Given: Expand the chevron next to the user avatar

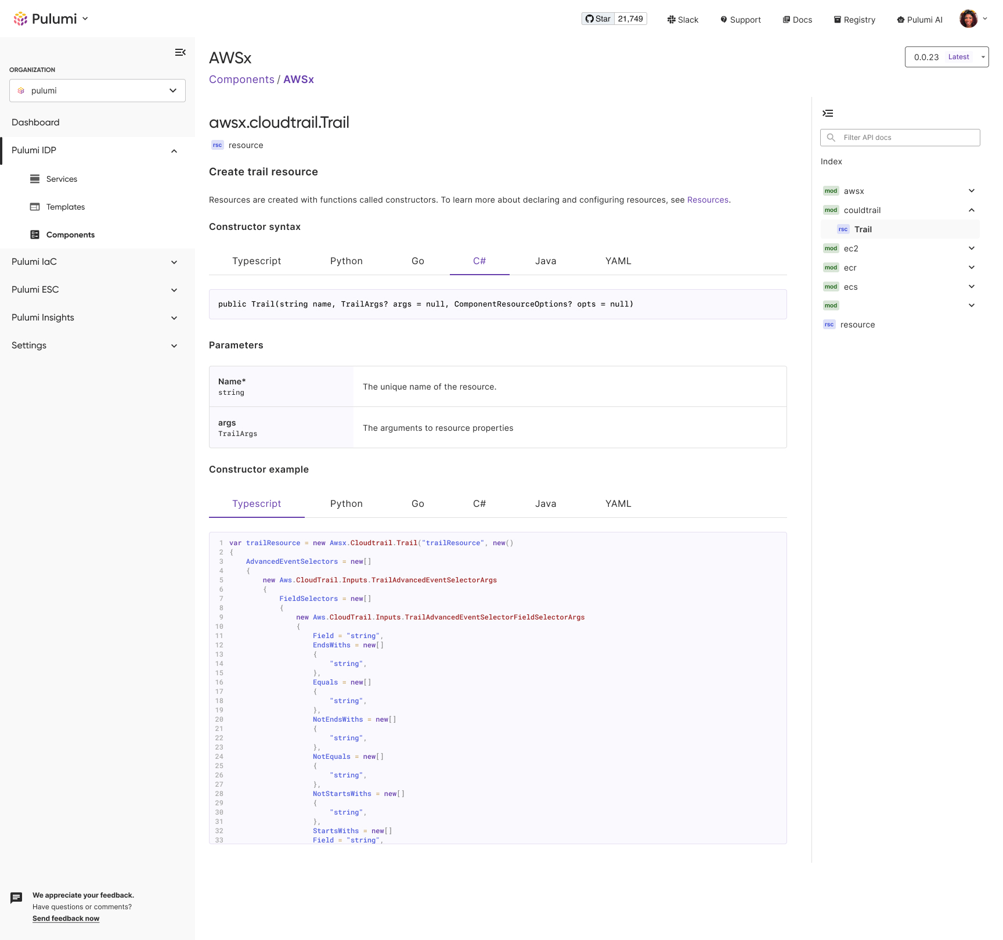Looking at the screenshot, I should 985,19.
